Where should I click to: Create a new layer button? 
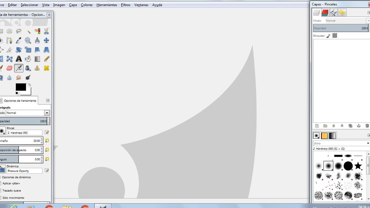click(317, 126)
